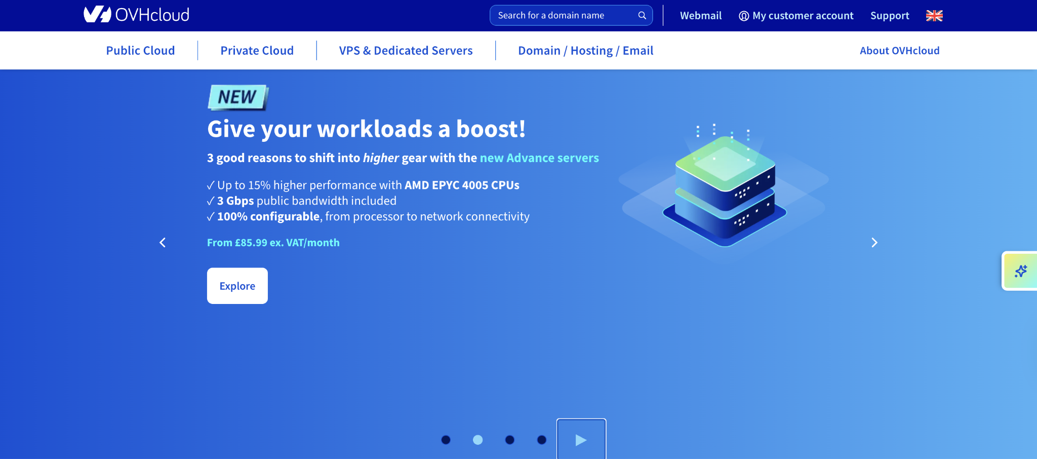Image resolution: width=1037 pixels, height=459 pixels.
Task: Click the domain name search field
Action: [x=557, y=15]
